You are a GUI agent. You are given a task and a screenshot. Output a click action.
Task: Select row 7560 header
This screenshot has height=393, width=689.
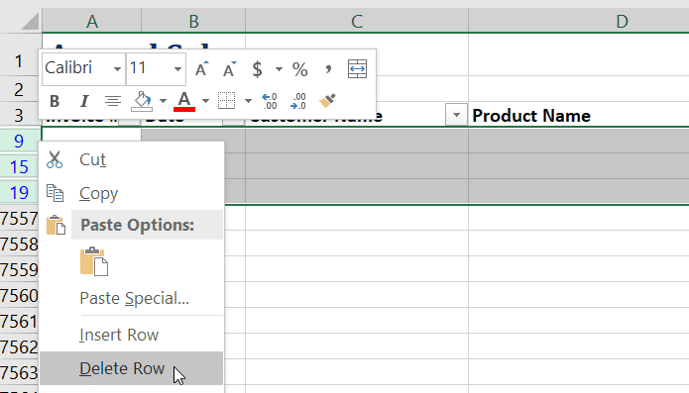coord(19,295)
